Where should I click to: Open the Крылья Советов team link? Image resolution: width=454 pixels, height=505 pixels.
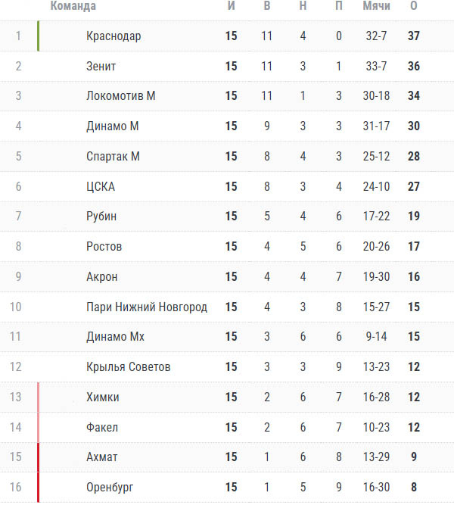pyautogui.click(x=128, y=367)
